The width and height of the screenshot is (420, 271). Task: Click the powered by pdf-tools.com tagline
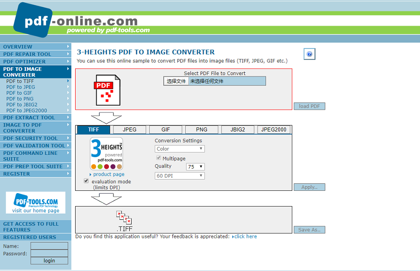(108, 30)
